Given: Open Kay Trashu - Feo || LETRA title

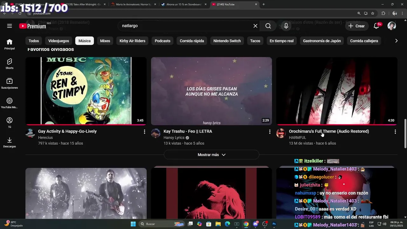Looking at the screenshot, I should (x=188, y=131).
